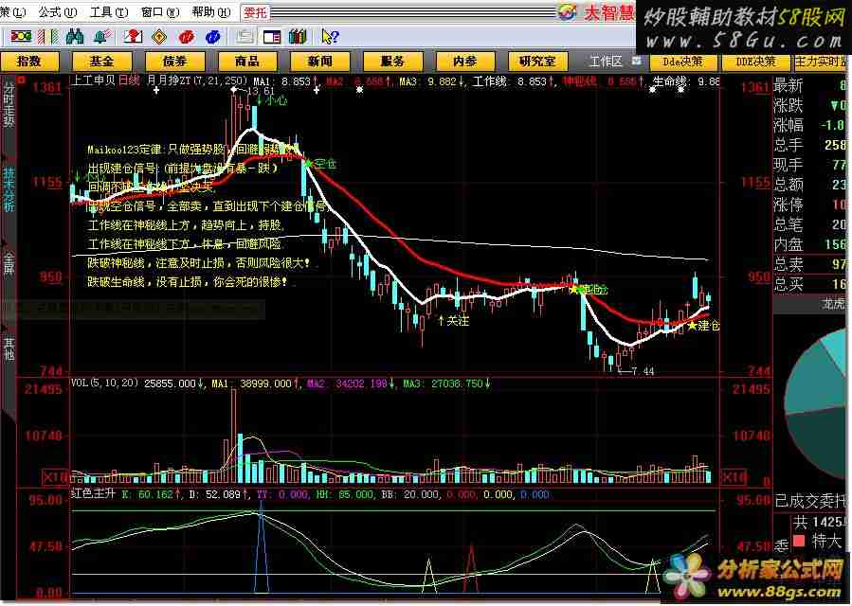This screenshot has width=852, height=606.
Task: Click the red round info icon
Action: 186,37
